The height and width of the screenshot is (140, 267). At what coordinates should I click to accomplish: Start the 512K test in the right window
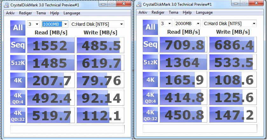(x=150, y=62)
